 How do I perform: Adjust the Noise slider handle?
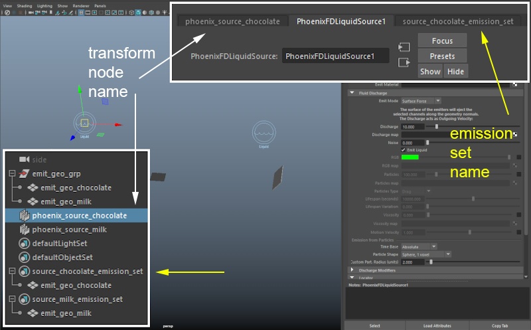click(427, 143)
